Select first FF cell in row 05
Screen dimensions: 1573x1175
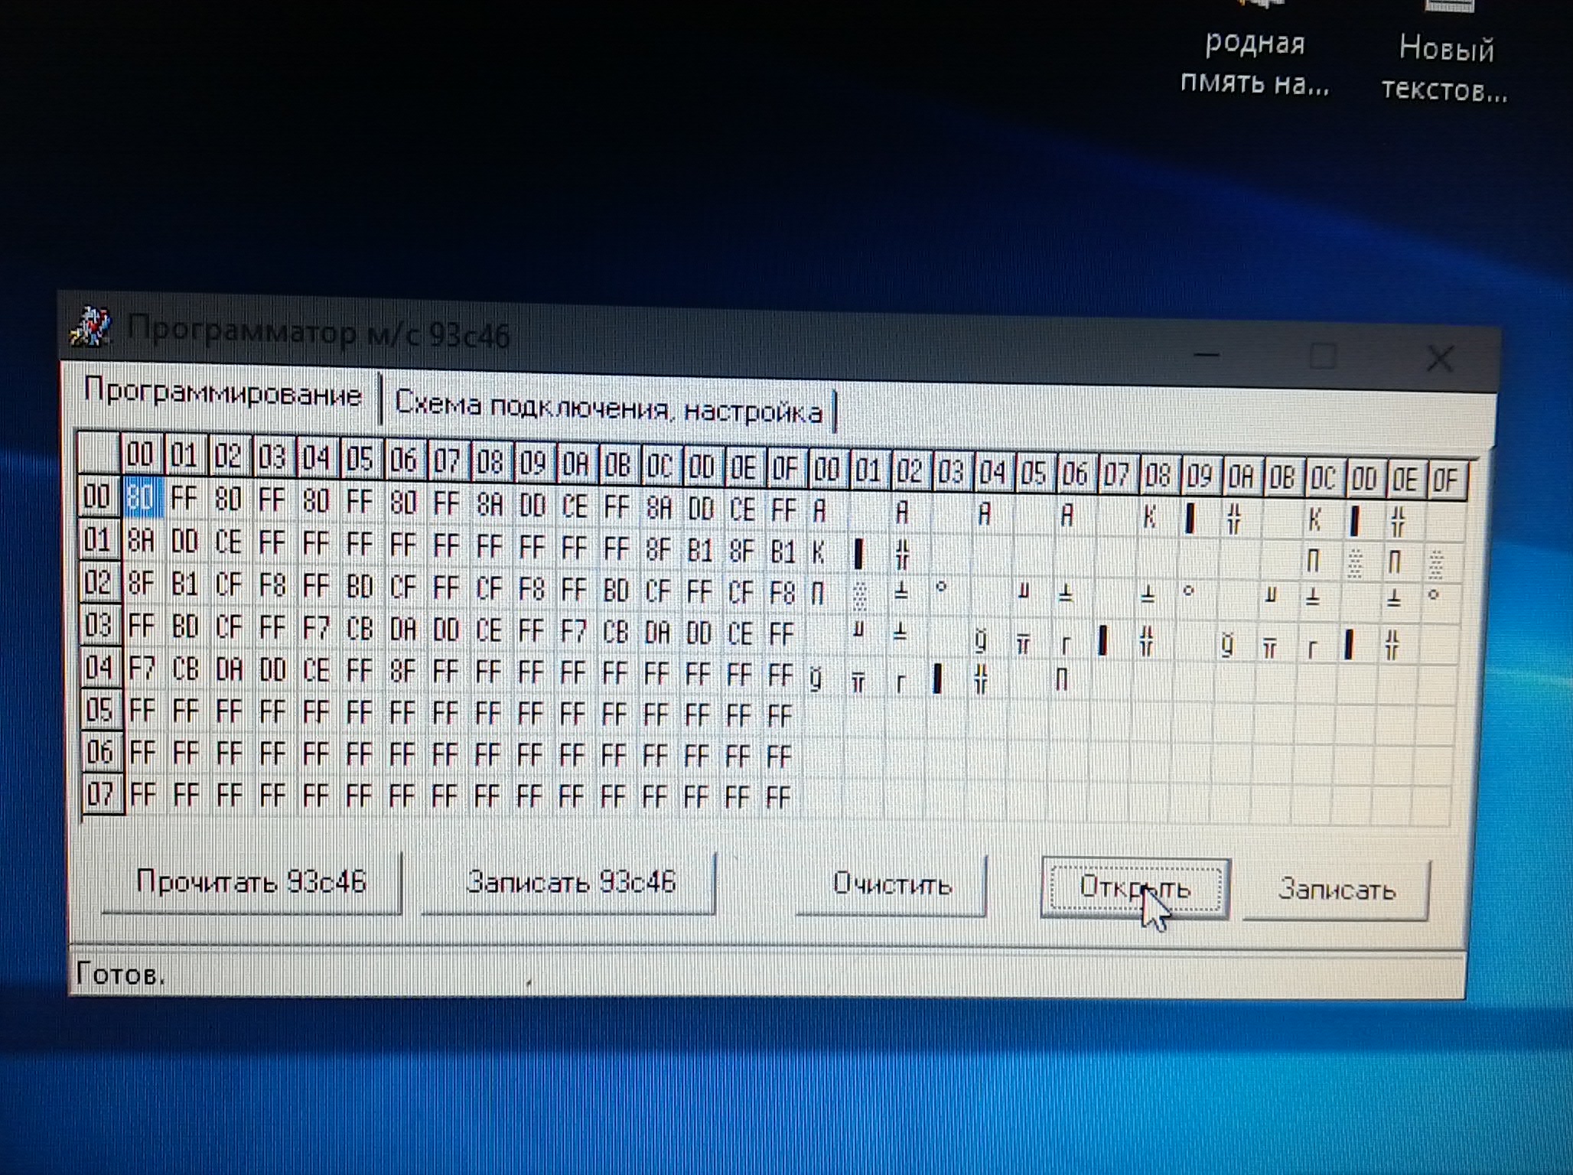142,711
